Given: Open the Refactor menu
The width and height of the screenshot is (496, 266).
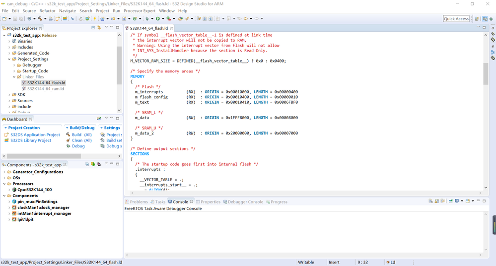Looking at the screenshot, I should [48, 11].
